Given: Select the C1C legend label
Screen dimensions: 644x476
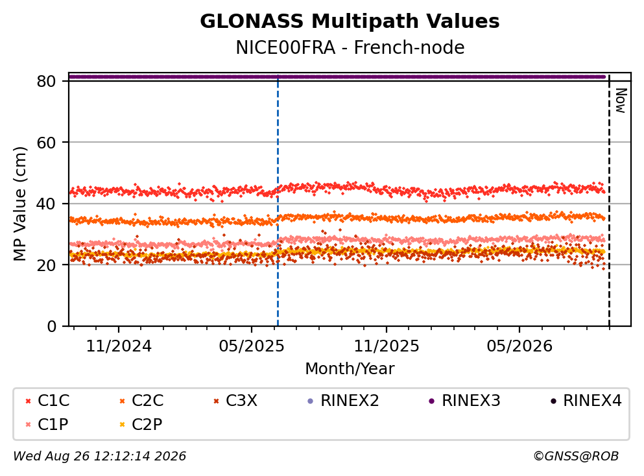Looking at the screenshot, I should coord(53,401).
